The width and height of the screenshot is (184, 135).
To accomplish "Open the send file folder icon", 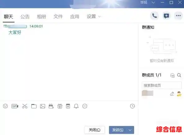I will (34, 106).
